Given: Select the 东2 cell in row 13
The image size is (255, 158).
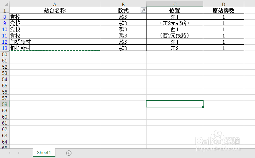Looking at the screenshot, I should click(x=175, y=48).
